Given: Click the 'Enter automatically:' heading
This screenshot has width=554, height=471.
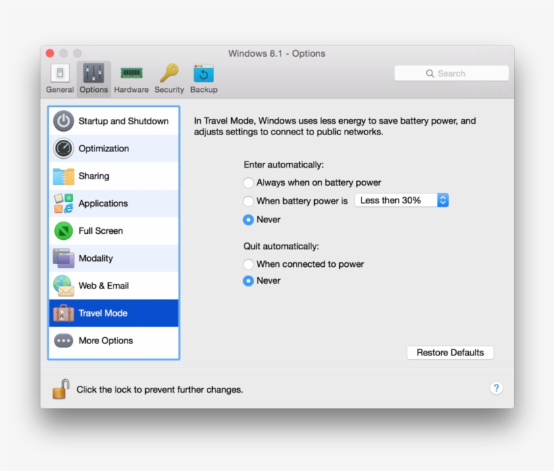Looking at the screenshot, I should (284, 165).
